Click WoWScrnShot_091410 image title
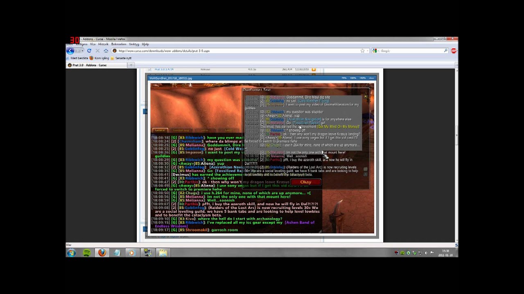 point(171,78)
